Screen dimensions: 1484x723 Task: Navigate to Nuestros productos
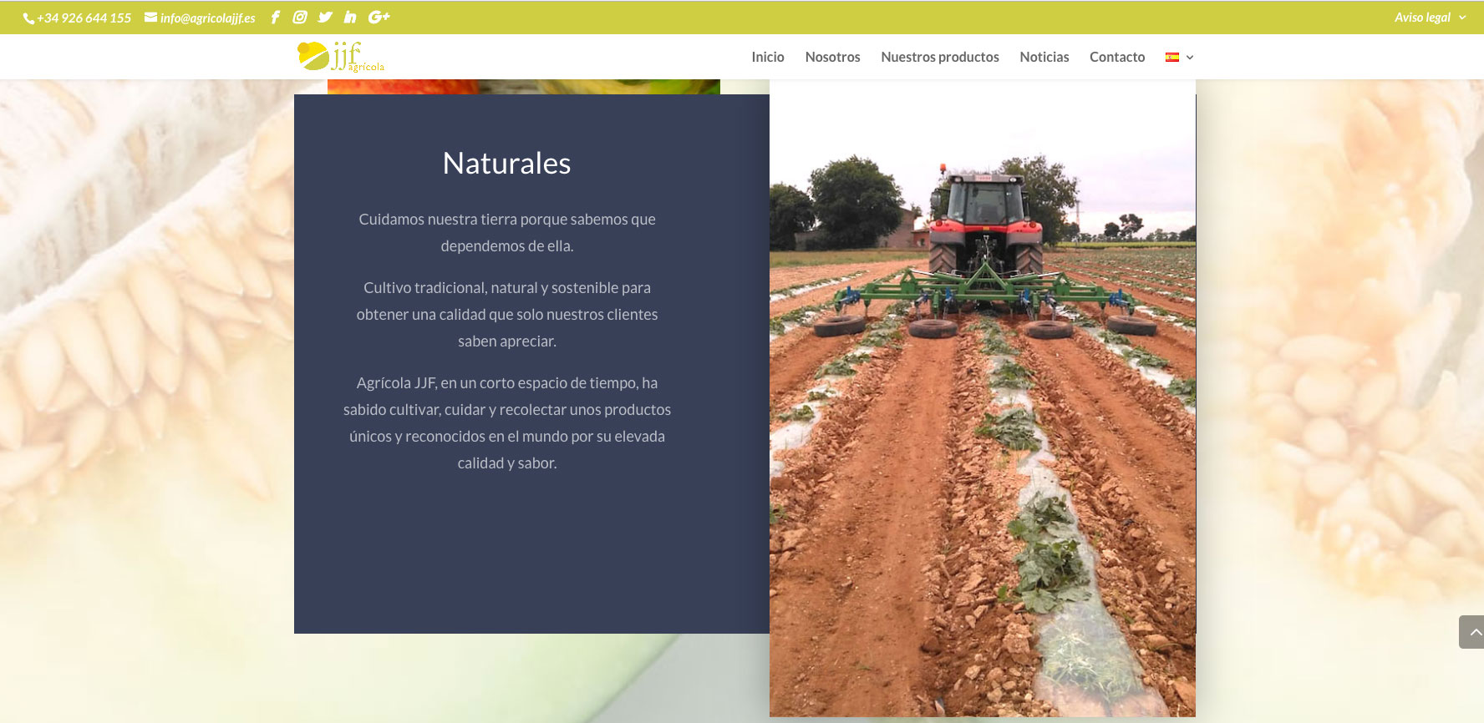tap(939, 57)
